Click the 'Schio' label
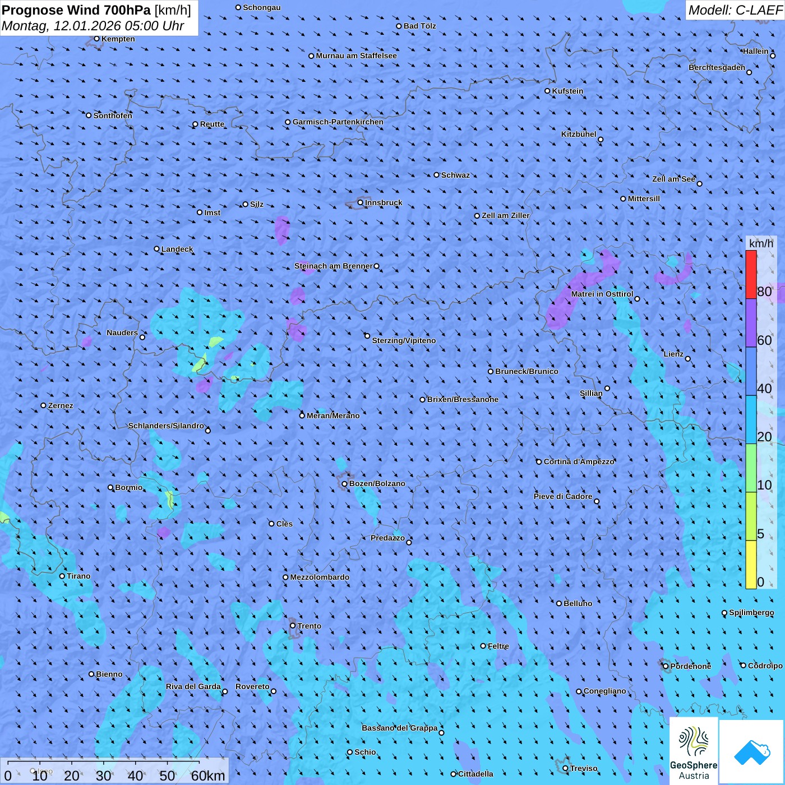785x785 pixels. (x=365, y=752)
